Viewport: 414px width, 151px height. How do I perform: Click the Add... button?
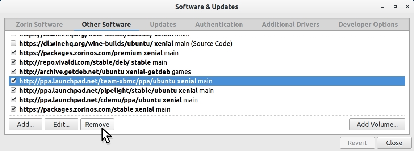[x=25, y=125]
